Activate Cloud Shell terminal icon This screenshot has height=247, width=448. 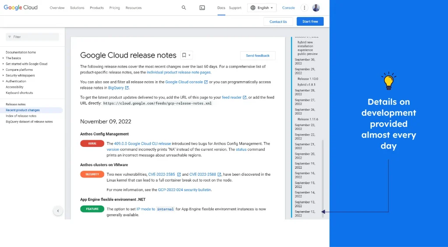click(x=202, y=8)
